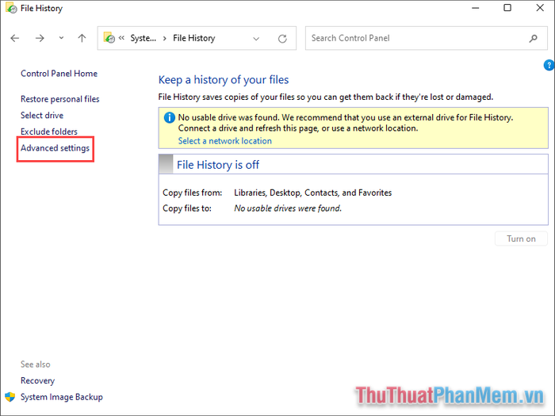555x416 pixels.
Task: Expand the address bar history chevron
Action: (x=256, y=39)
